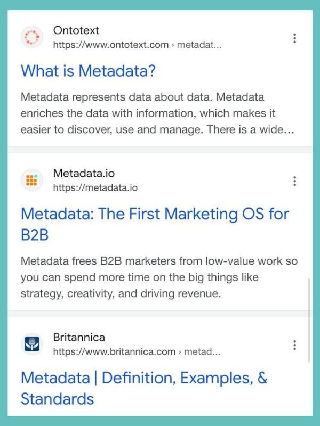
Task: Click the Metadata.io orange grid favicon
Action: point(32,180)
